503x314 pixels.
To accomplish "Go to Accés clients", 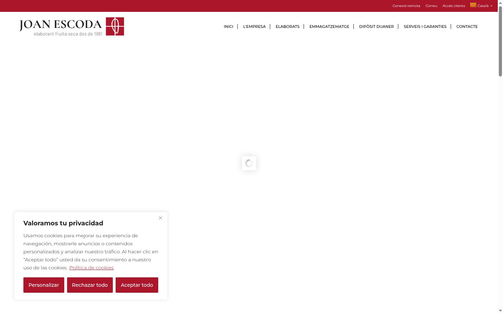I will point(454,6).
